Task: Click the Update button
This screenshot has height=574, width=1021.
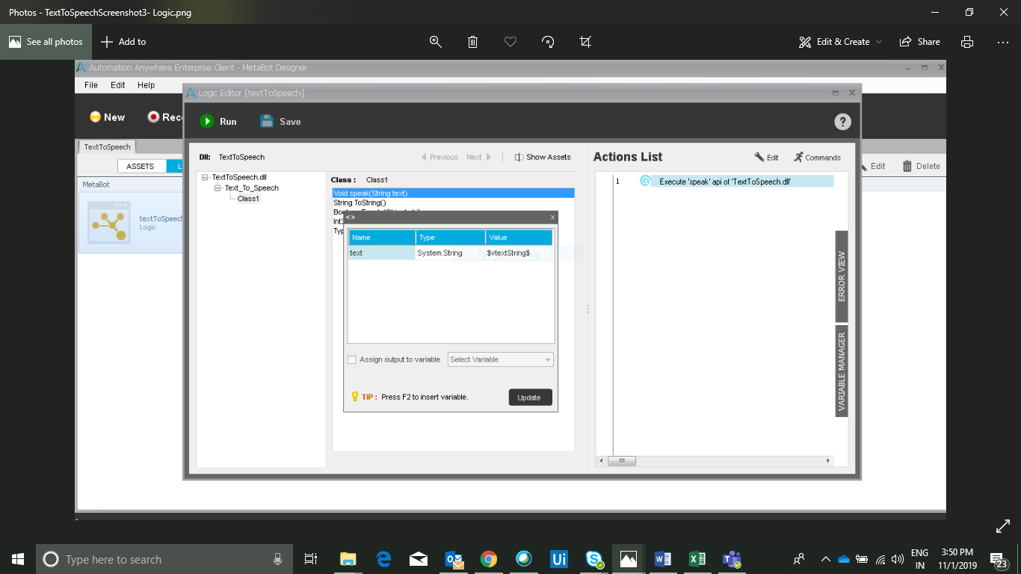Action: [x=530, y=398]
